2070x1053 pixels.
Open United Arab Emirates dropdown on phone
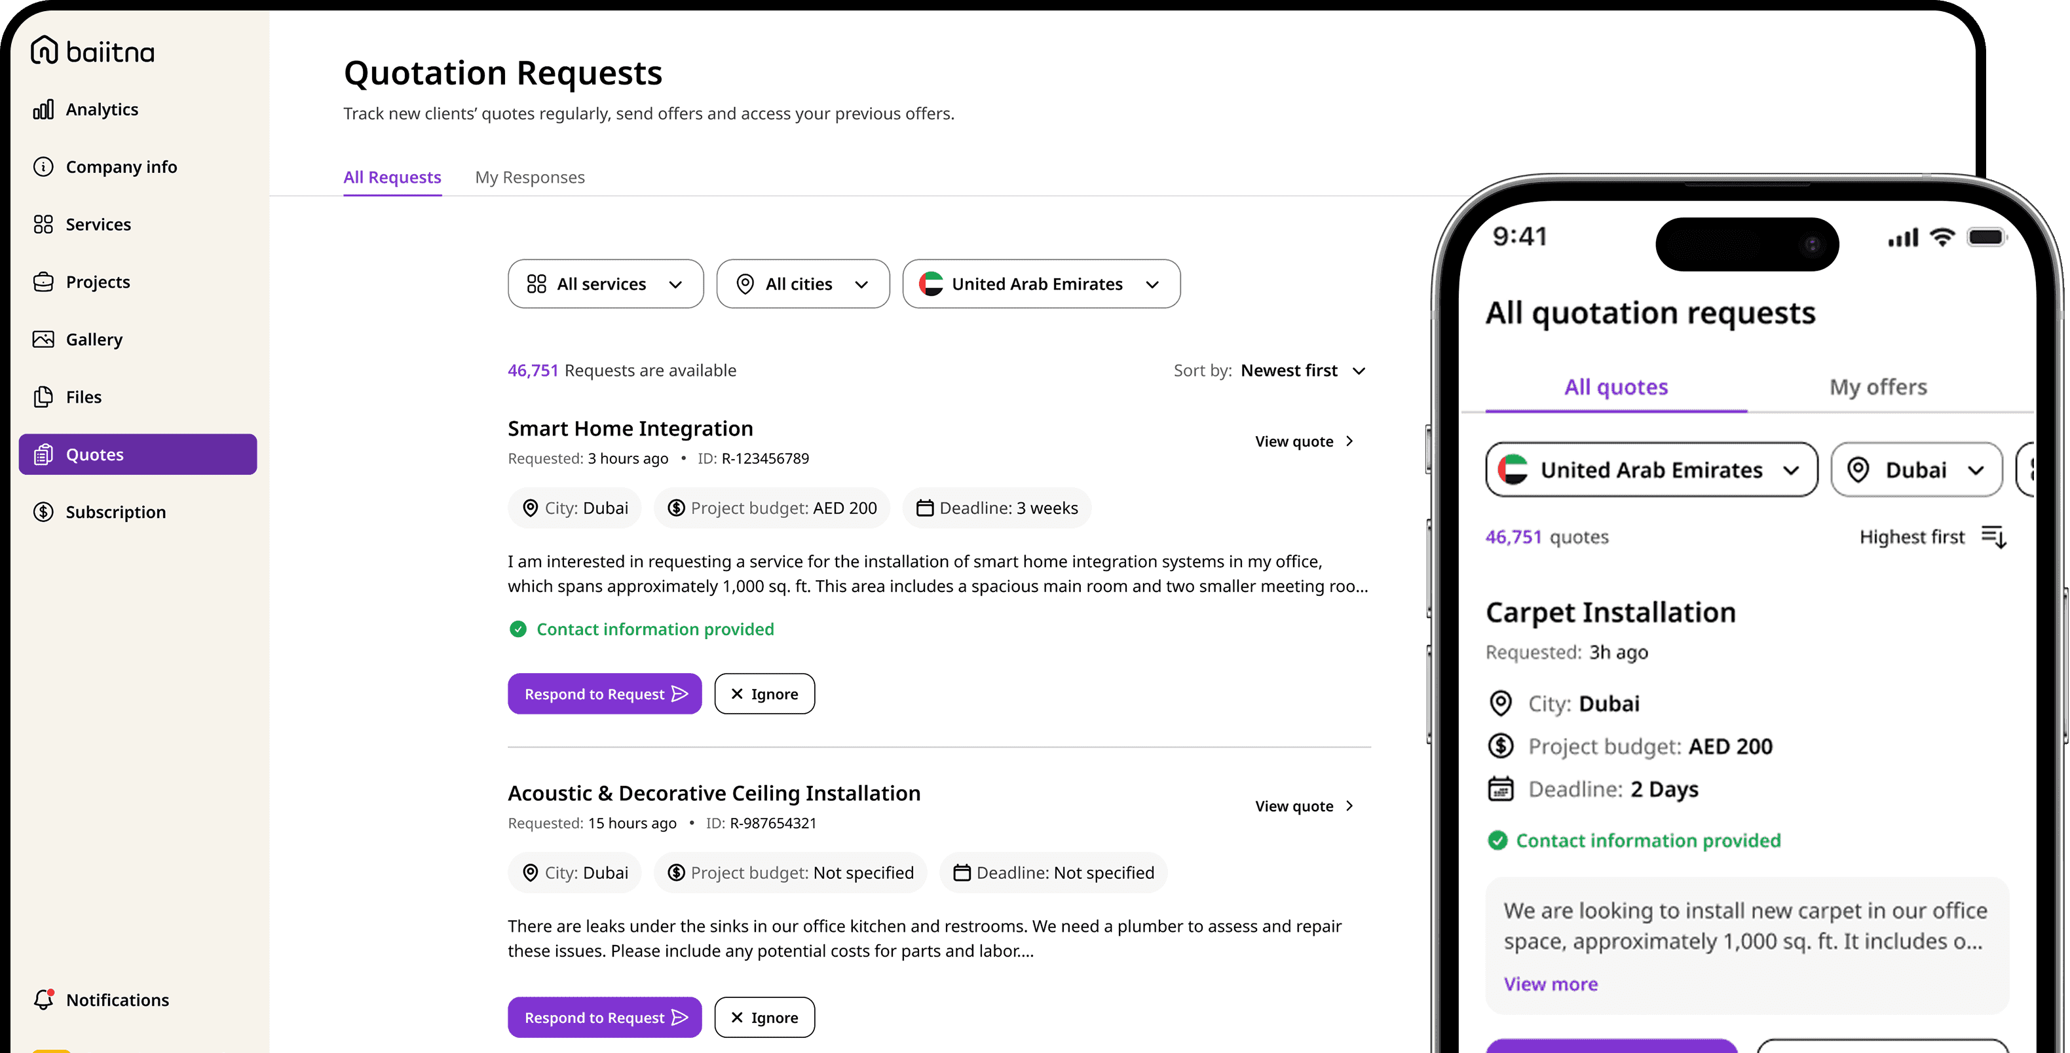tap(1651, 469)
